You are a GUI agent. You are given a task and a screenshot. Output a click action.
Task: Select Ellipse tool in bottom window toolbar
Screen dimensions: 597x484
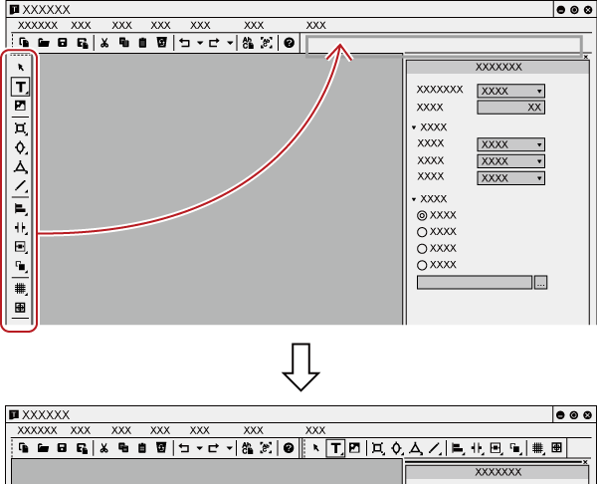pos(396,448)
